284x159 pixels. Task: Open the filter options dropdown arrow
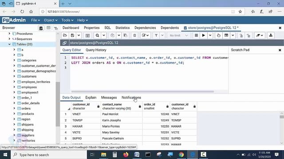pyautogui.click(x=162, y=35)
